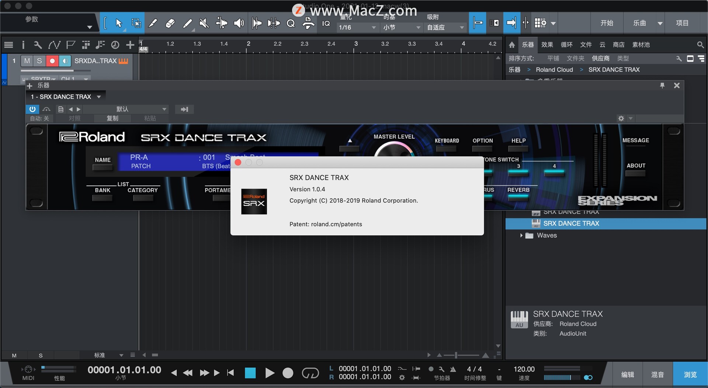Image resolution: width=708 pixels, height=388 pixels.
Task: Select the Eraser tool
Action: click(170, 23)
